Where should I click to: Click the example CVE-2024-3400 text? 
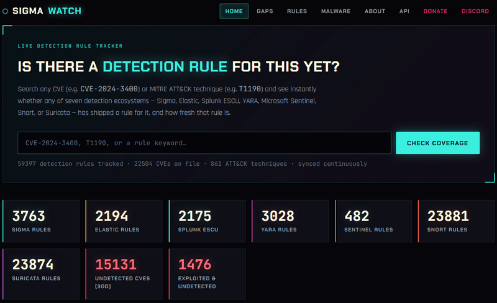tap(109, 89)
